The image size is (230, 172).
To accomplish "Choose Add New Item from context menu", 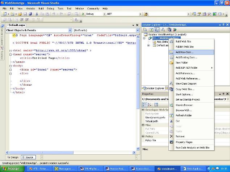I will coord(191,52).
